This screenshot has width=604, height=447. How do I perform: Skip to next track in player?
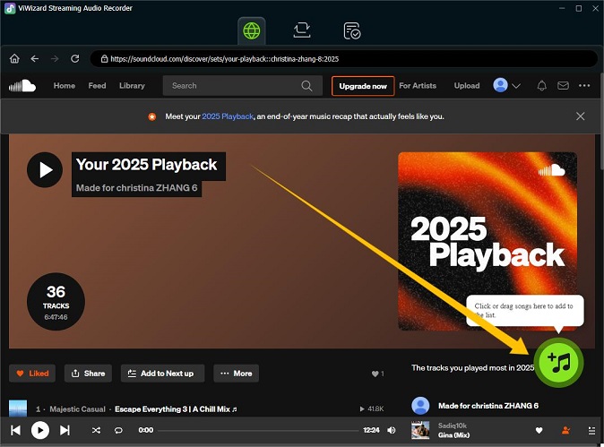tap(65, 430)
